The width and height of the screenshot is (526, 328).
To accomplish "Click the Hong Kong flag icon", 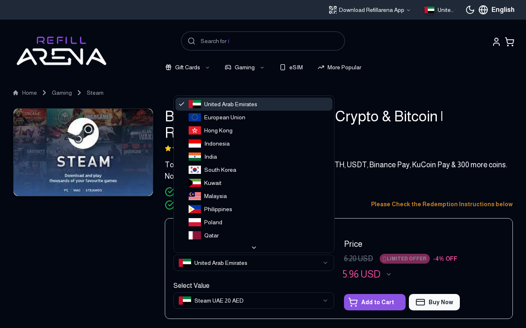I will [x=195, y=130].
